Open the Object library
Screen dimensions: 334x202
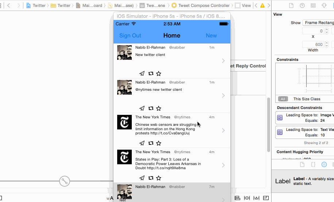pos(324,164)
